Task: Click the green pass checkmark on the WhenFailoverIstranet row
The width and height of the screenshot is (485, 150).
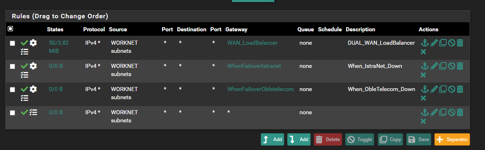Action: tap(24, 66)
